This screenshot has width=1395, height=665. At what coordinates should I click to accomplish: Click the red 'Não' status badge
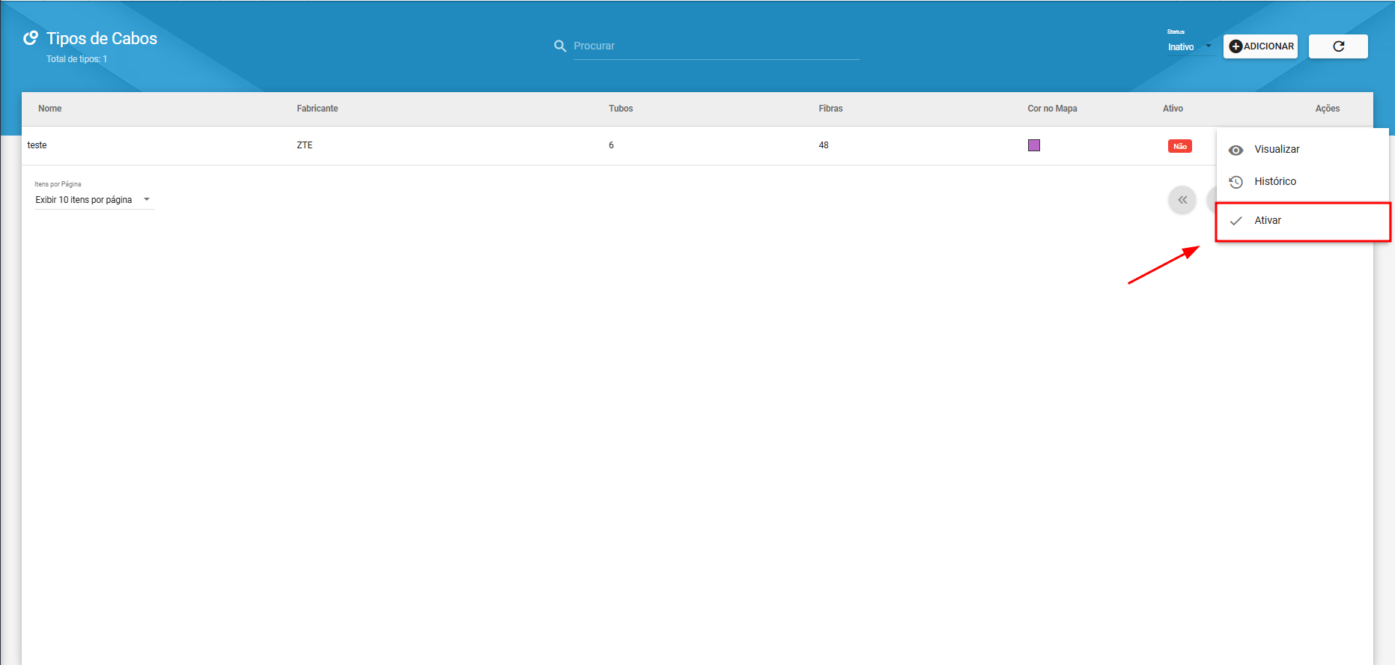click(x=1180, y=146)
